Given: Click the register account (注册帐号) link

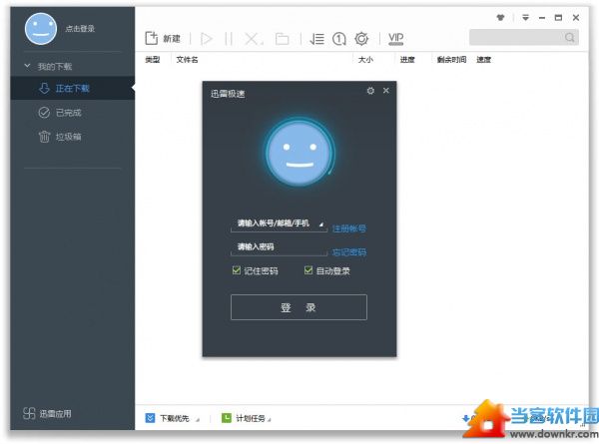Looking at the screenshot, I should click(x=348, y=228).
